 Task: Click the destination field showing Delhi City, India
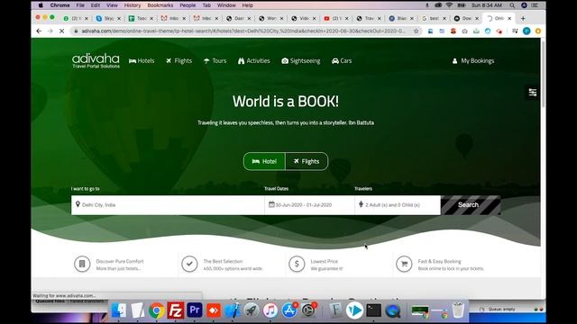click(x=168, y=205)
